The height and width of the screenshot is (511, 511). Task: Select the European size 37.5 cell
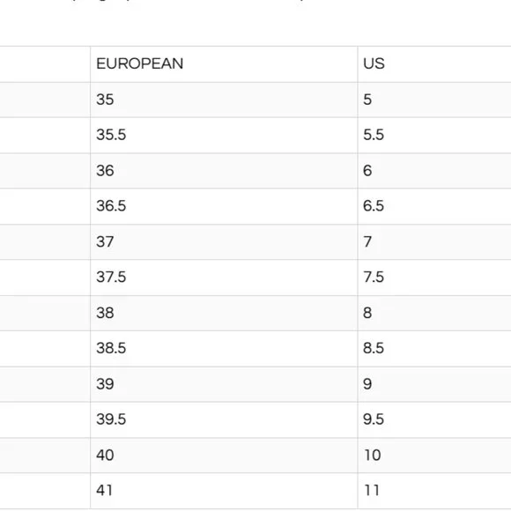224,278
